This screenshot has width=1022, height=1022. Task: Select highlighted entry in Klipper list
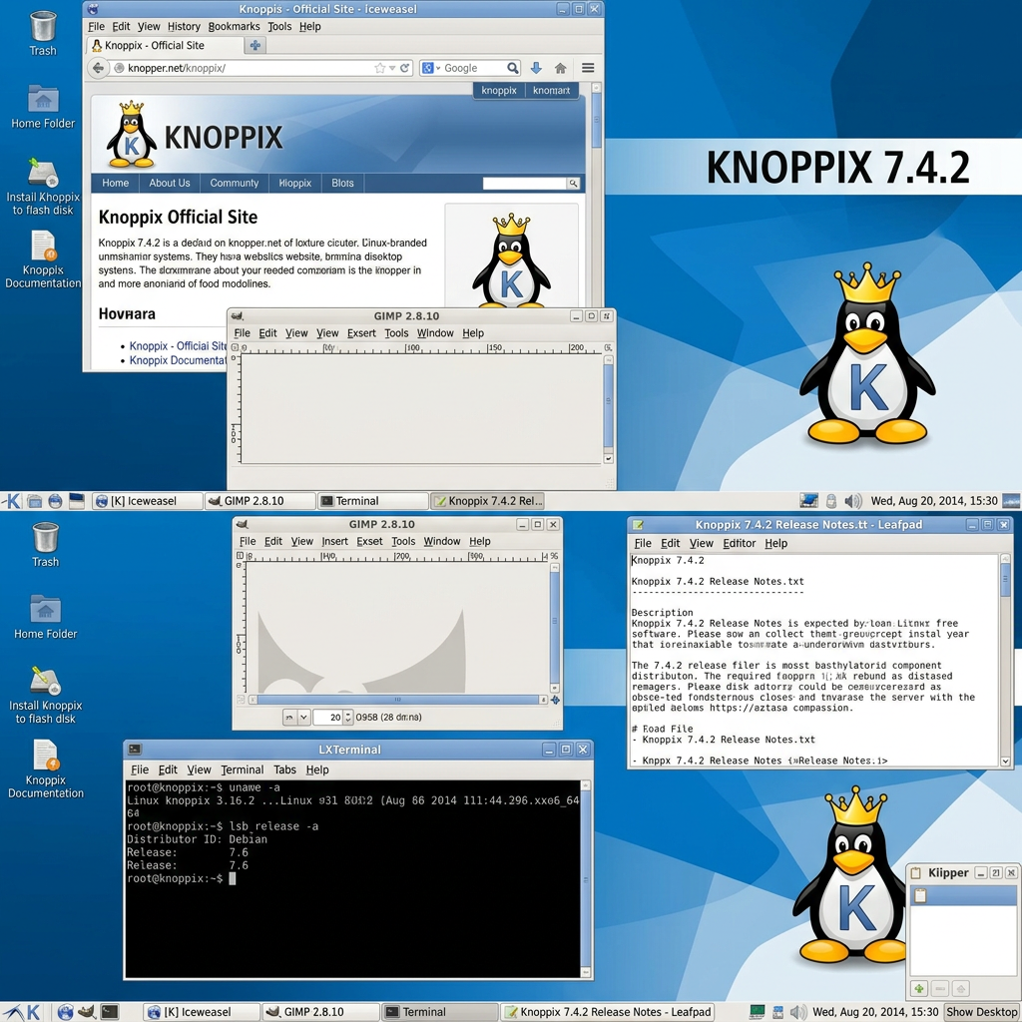coord(963,895)
